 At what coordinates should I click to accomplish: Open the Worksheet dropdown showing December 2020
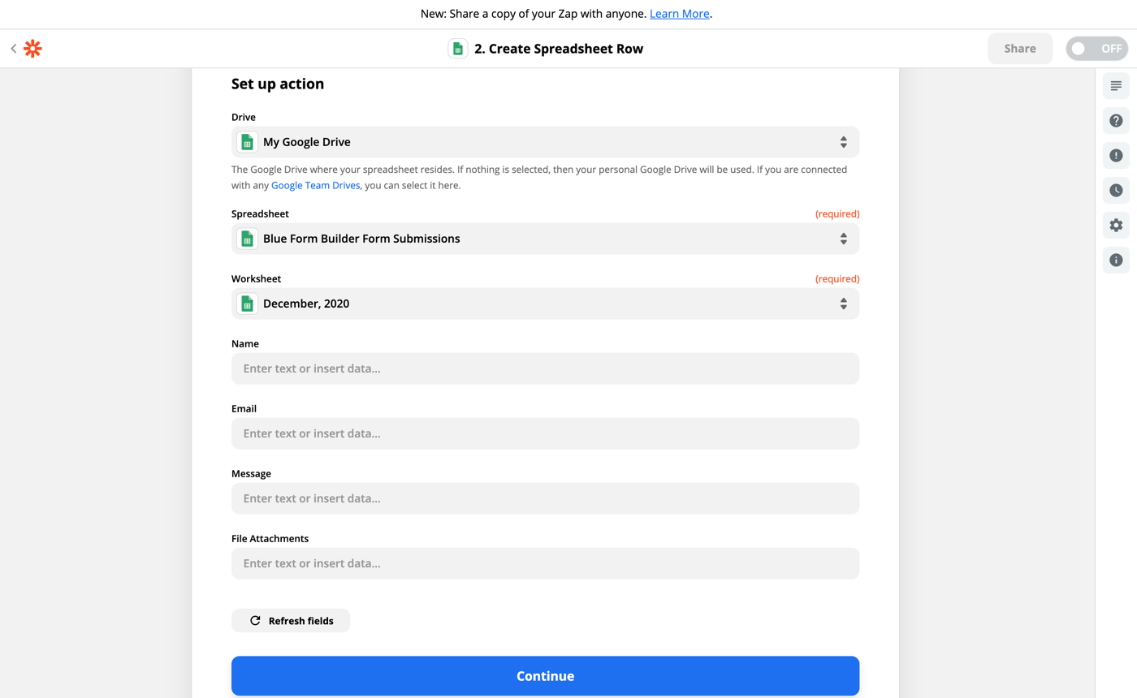pos(545,304)
